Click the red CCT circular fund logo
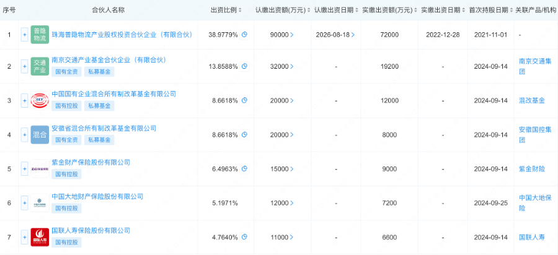The height and width of the screenshot is (255, 558). pyautogui.click(x=40, y=100)
